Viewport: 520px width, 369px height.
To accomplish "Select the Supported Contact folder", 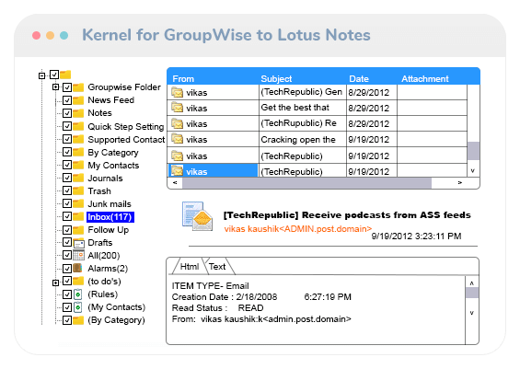I will click(126, 140).
